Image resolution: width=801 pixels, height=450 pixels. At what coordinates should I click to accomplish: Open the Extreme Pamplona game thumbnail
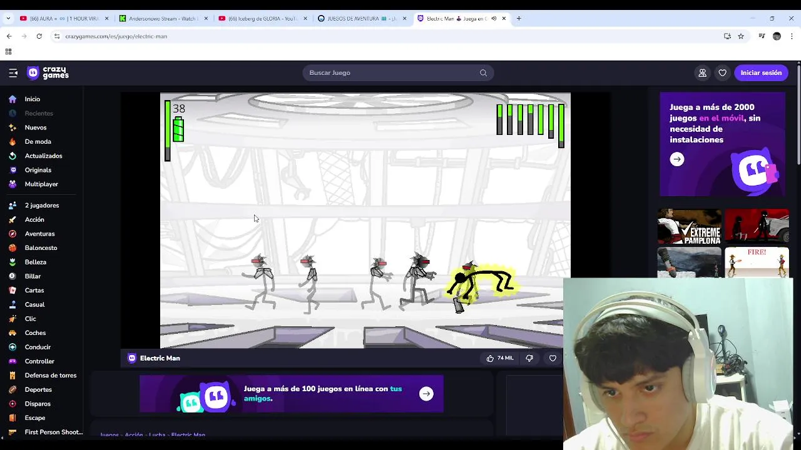tap(689, 226)
